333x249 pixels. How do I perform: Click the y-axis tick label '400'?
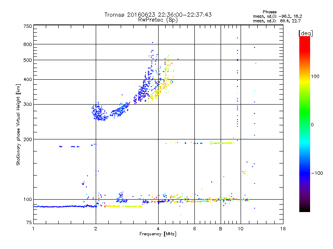point(27,80)
